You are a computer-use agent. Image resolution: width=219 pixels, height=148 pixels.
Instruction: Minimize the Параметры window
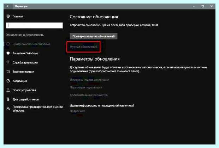point(194,6)
